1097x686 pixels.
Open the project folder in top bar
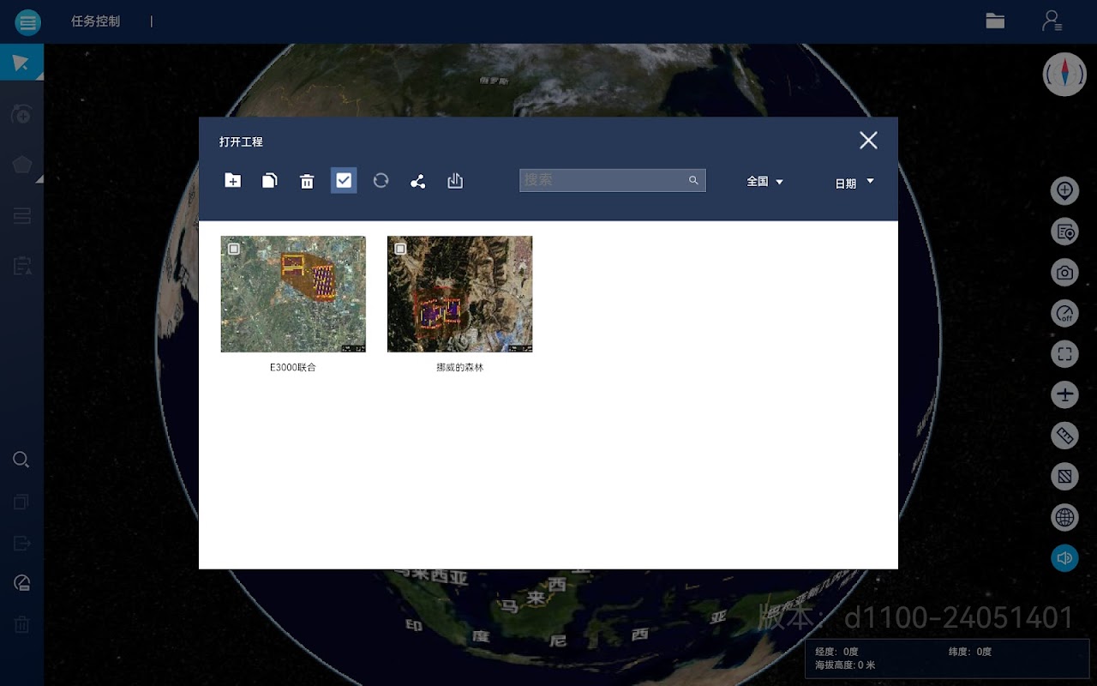point(995,21)
